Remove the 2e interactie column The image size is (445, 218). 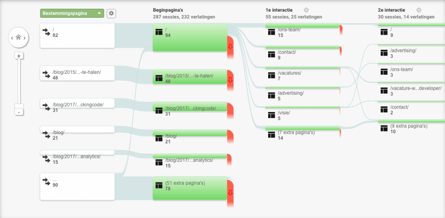coord(418,10)
